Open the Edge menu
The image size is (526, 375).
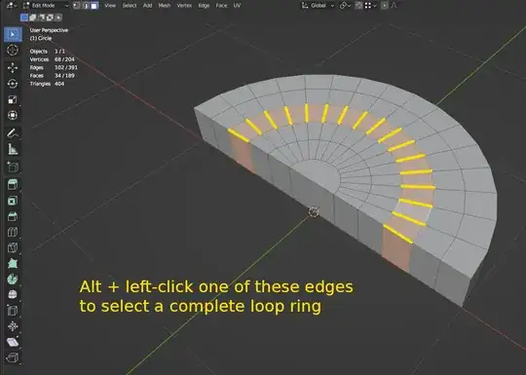coord(204,6)
